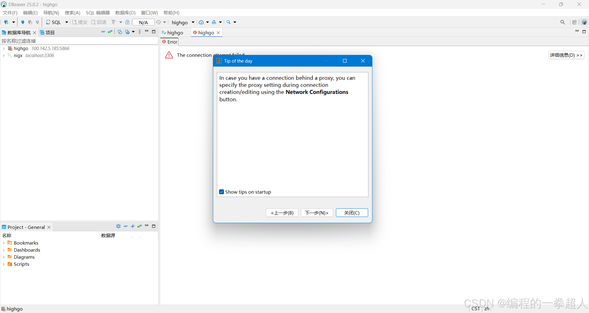Screen dimensions: 589x313
Task: Uncheck Show tips on startup
Action: click(x=221, y=192)
